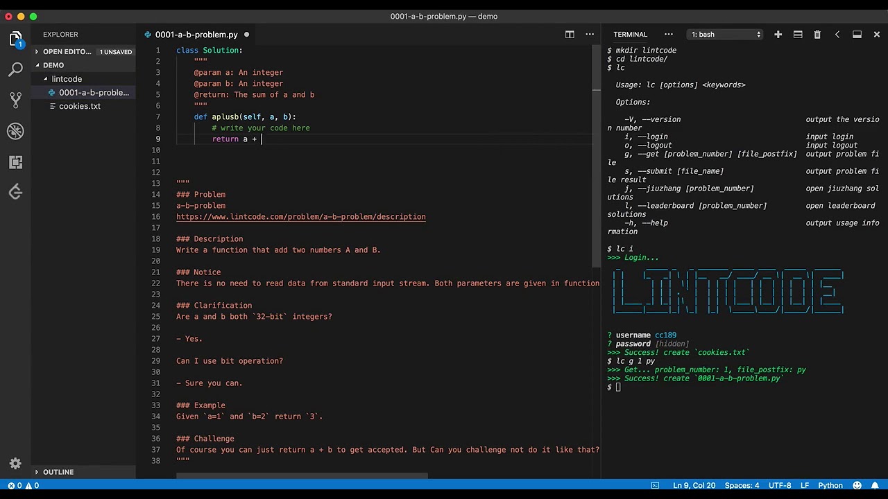The width and height of the screenshot is (888, 499).
Task: Change language mode via 'Python'
Action: pos(830,485)
